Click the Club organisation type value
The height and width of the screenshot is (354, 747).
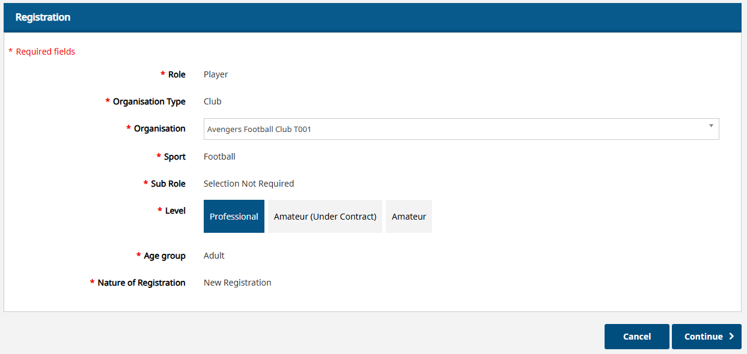(x=213, y=101)
